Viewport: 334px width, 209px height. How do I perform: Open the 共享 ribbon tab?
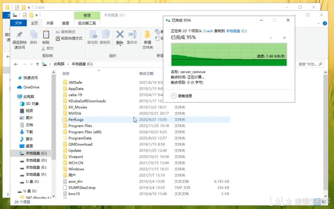pos(50,23)
